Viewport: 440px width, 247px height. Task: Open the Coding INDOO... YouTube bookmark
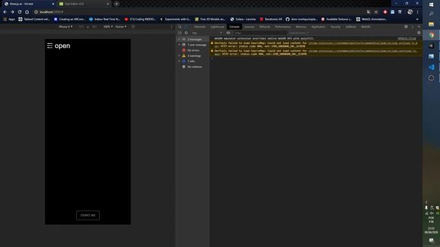[x=140, y=19]
